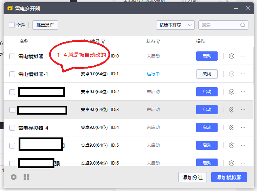
Task: Open the 状态 column filter
Action: click(158, 41)
